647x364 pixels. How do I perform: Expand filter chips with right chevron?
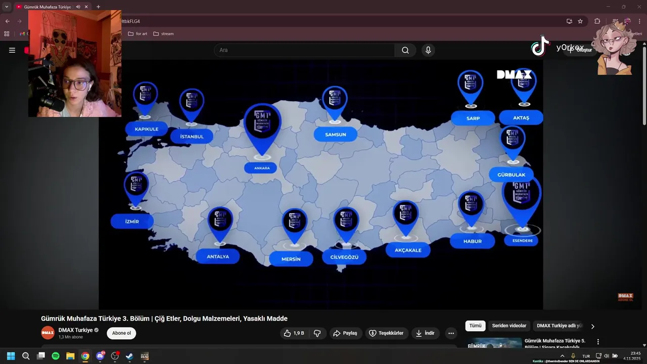pos(593,326)
